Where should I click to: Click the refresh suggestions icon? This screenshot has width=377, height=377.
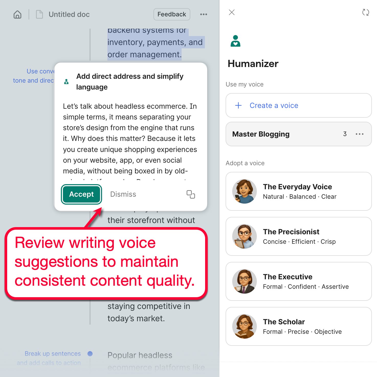[365, 12]
